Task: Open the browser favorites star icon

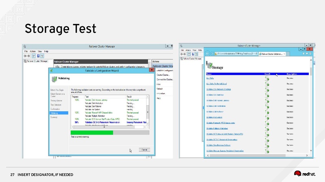Action: (307, 53)
